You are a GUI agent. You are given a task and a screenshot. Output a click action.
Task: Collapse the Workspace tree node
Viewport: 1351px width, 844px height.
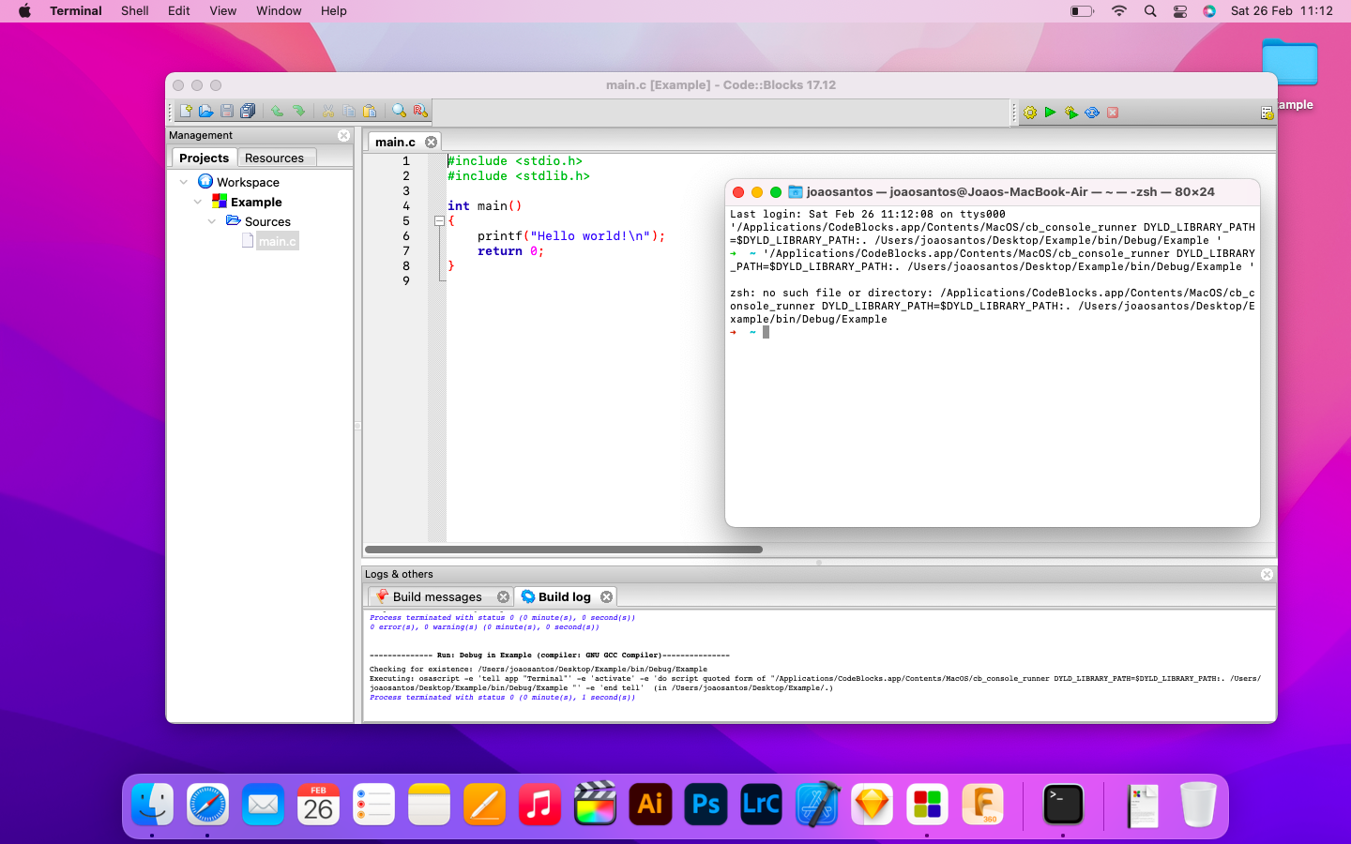coord(184,182)
